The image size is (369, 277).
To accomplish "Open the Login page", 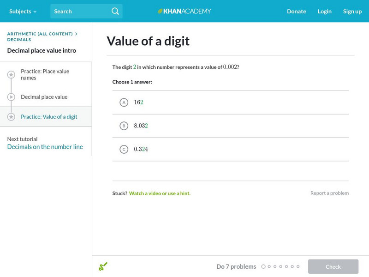I will tap(324, 11).
